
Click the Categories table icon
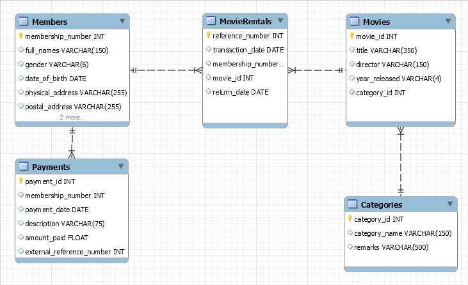(x=353, y=204)
